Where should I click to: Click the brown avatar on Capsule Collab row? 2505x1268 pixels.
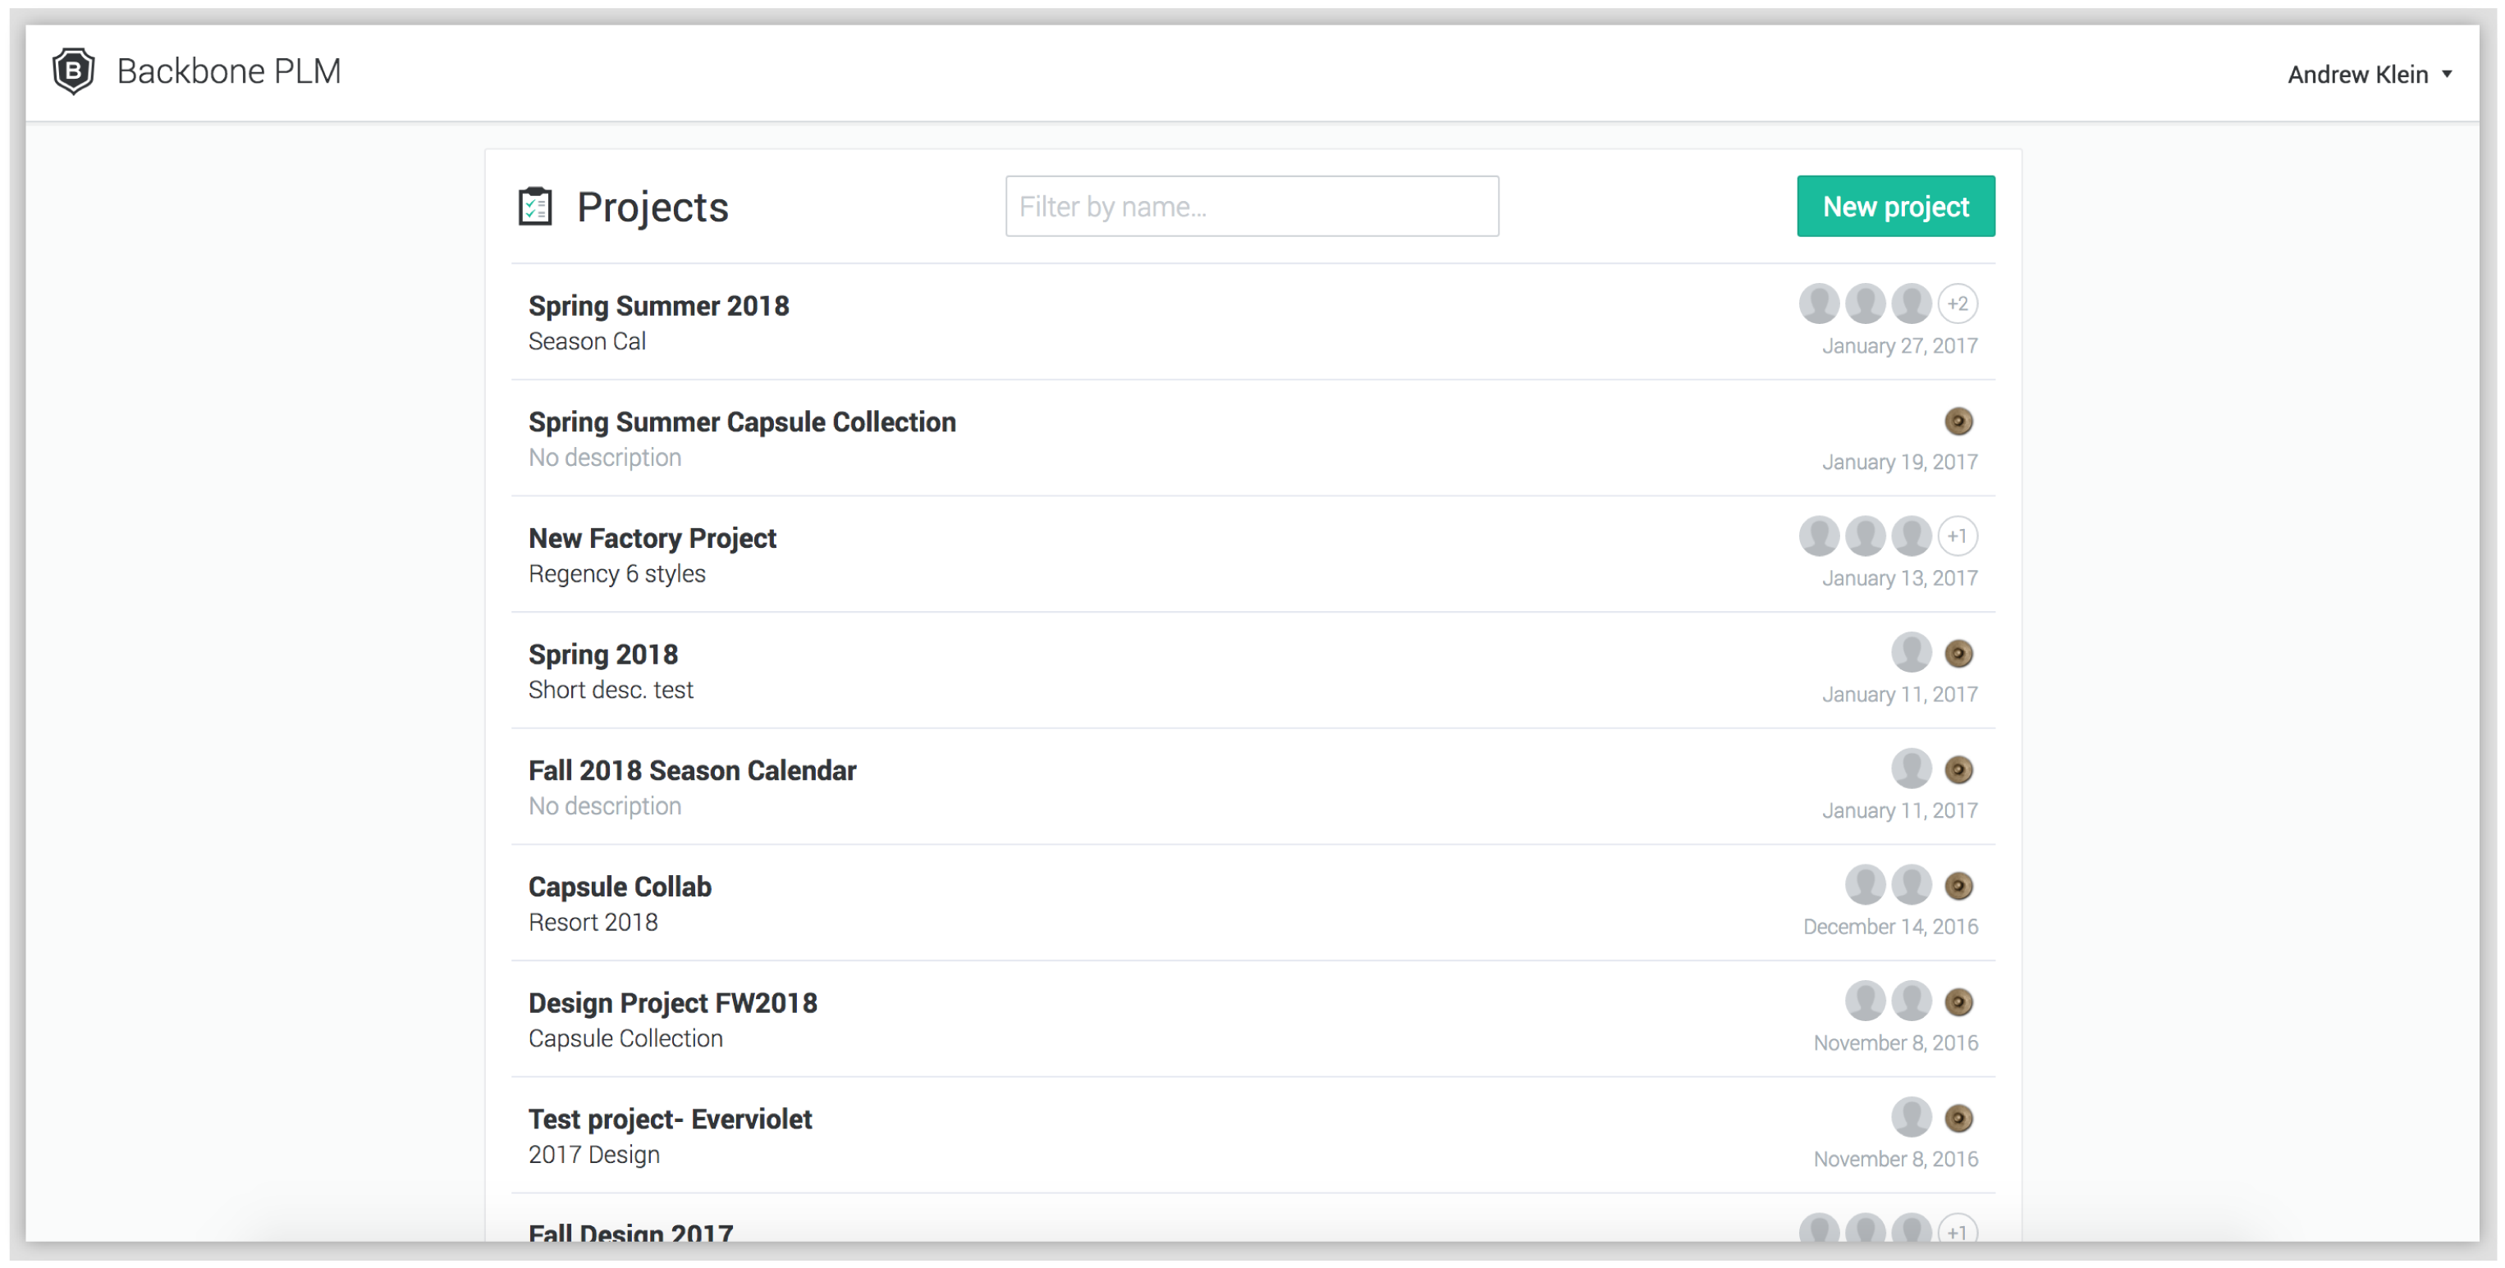click(1958, 886)
